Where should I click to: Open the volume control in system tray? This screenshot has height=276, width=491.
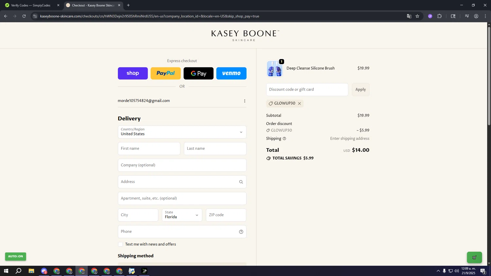click(x=457, y=271)
